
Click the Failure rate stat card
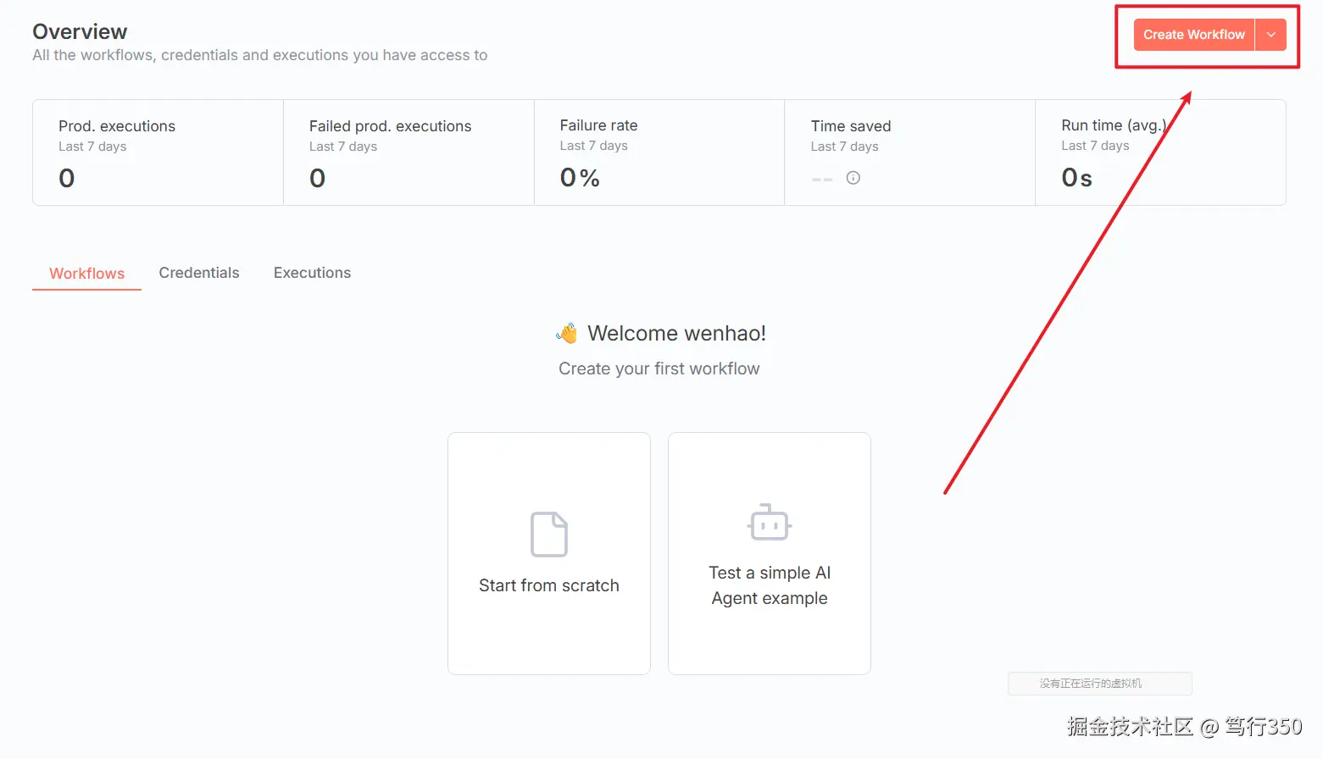click(x=659, y=152)
